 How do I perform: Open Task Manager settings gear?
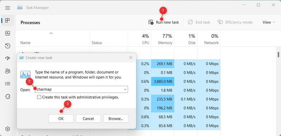(7, 129)
